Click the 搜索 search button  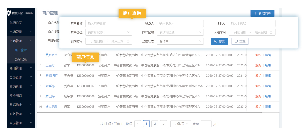[x=219, y=41]
